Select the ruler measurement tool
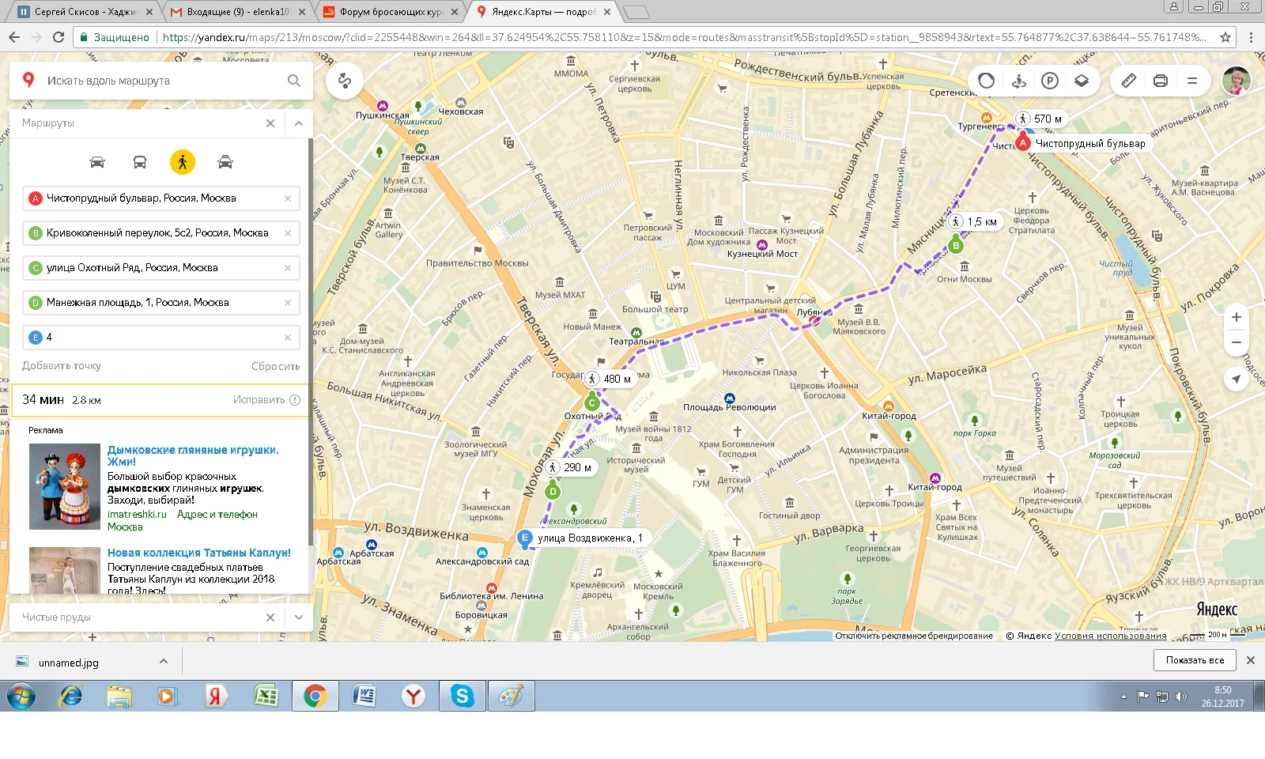Image resolution: width=1265 pixels, height=759 pixels. [1128, 81]
